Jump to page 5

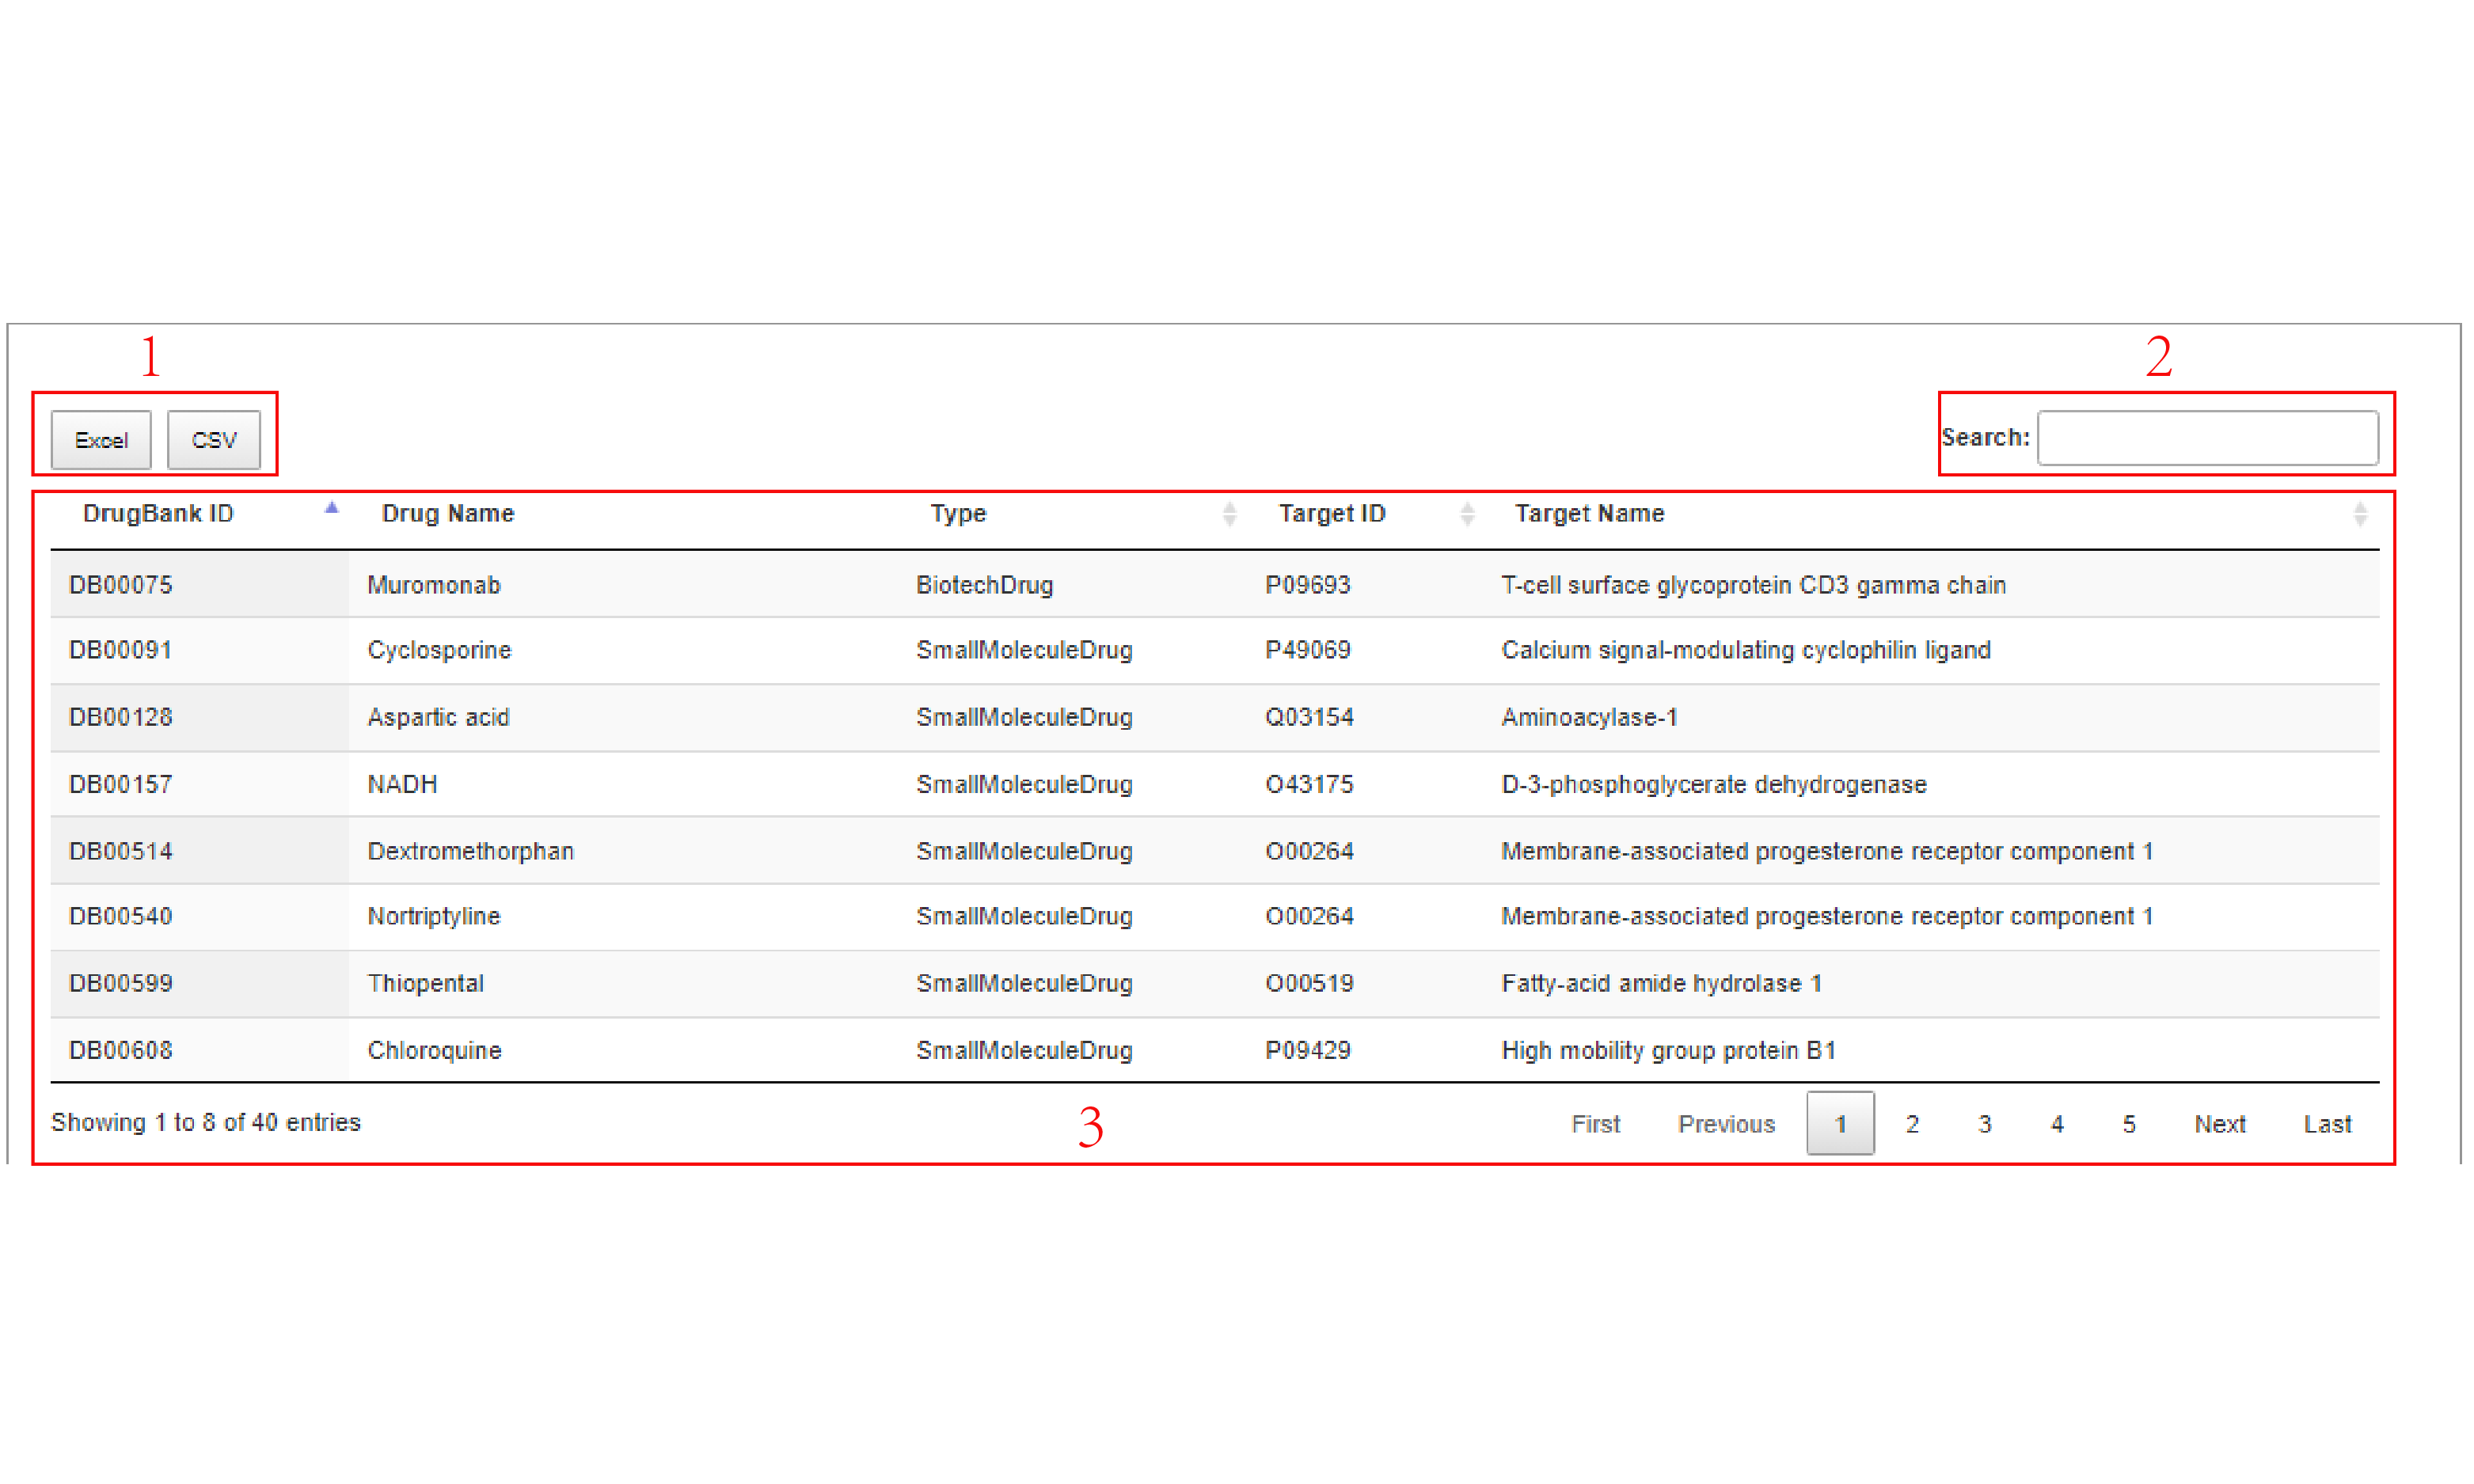[2129, 1124]
